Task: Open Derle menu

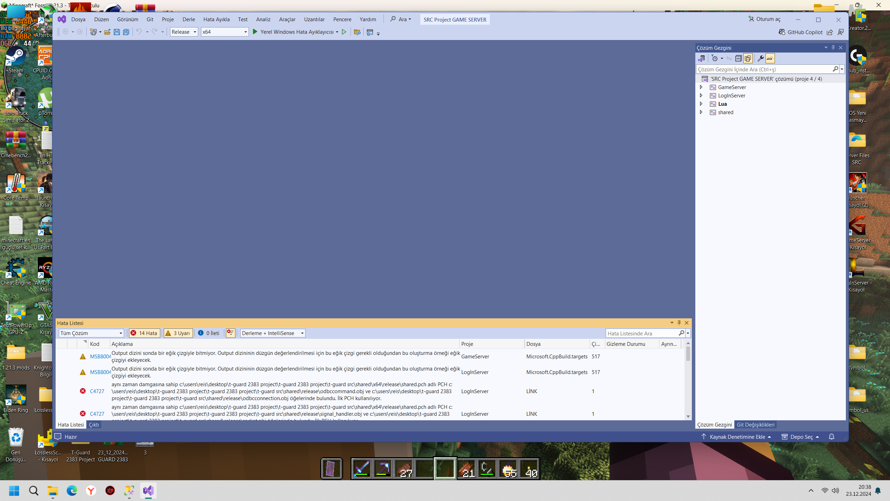Action: pyautogui.click(x=189, y=19)
